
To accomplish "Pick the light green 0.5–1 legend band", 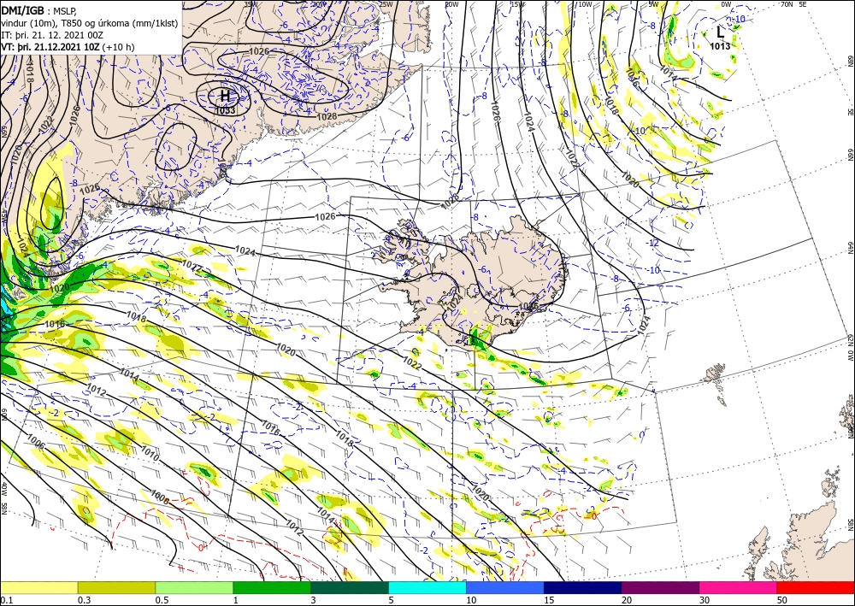I will click(x=194, y=587).
